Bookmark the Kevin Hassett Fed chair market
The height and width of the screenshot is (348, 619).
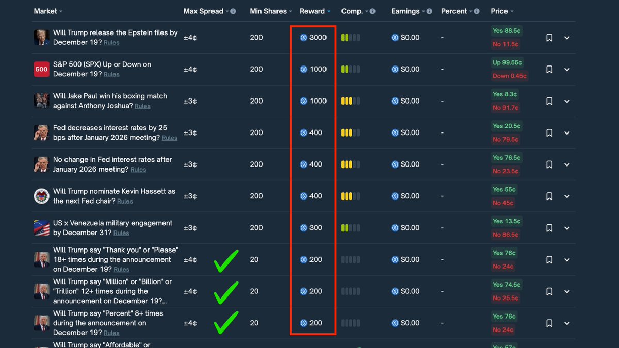tap(549, 196)
